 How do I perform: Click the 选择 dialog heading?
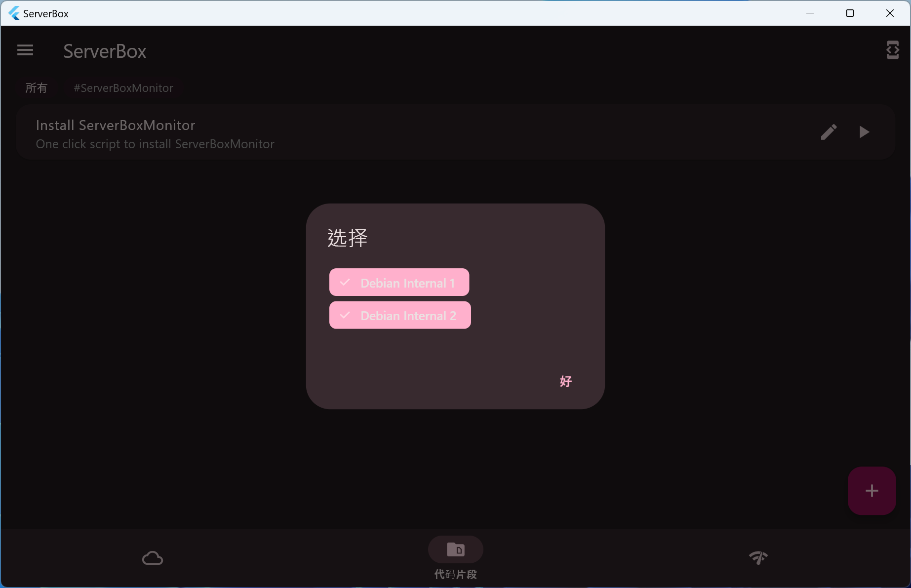click(x=348, y=238)
